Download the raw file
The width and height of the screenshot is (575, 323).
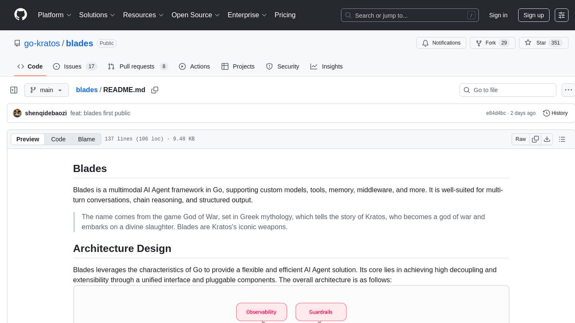pyautogui.click(x=547, y=139)
